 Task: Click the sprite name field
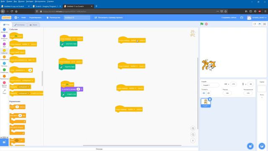tap(210, 85)
